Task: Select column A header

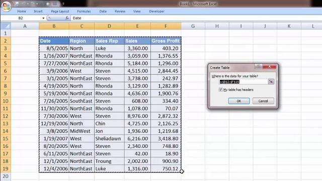Action: [25, 26]
